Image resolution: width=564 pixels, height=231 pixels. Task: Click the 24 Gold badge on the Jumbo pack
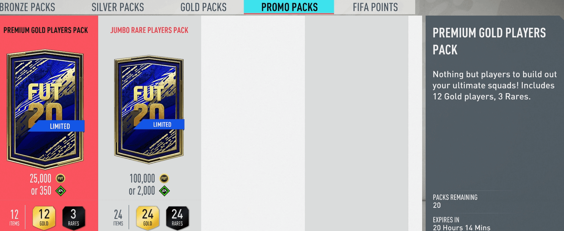148,218
